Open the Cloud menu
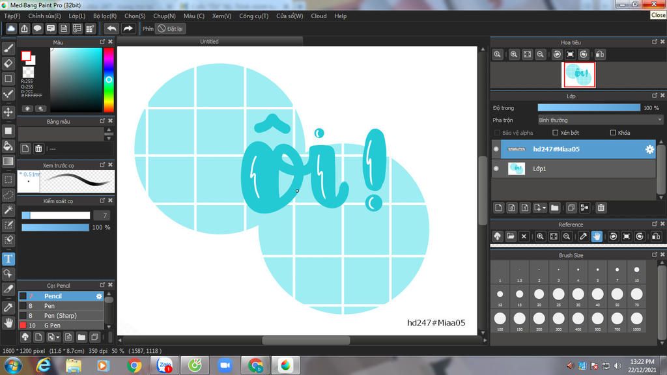Image resolution: width=667 pixels, height=375 pixels. [x=319, y=16]
